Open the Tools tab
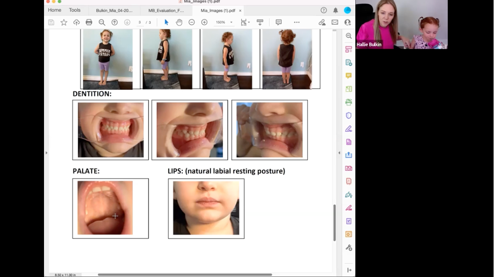 pos(75,10)
